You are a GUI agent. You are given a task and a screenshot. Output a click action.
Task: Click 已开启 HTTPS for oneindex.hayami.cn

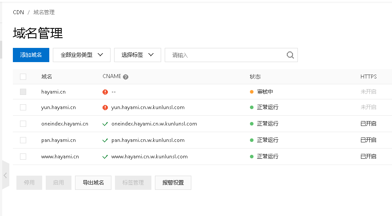368,124
